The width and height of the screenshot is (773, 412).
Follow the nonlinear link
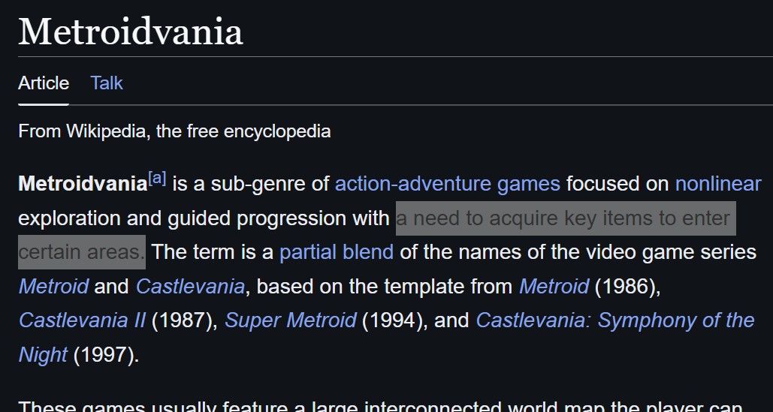coord(718,184)
